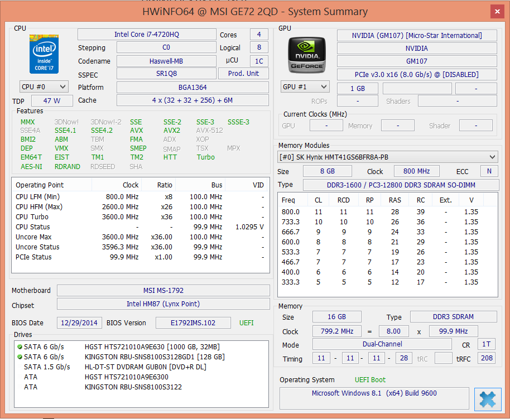This screenshot has height=419, width=510.
Task: Click the NVIDIA (GM107) Micro-Star GPU name field
Action: tap(417, 36)
